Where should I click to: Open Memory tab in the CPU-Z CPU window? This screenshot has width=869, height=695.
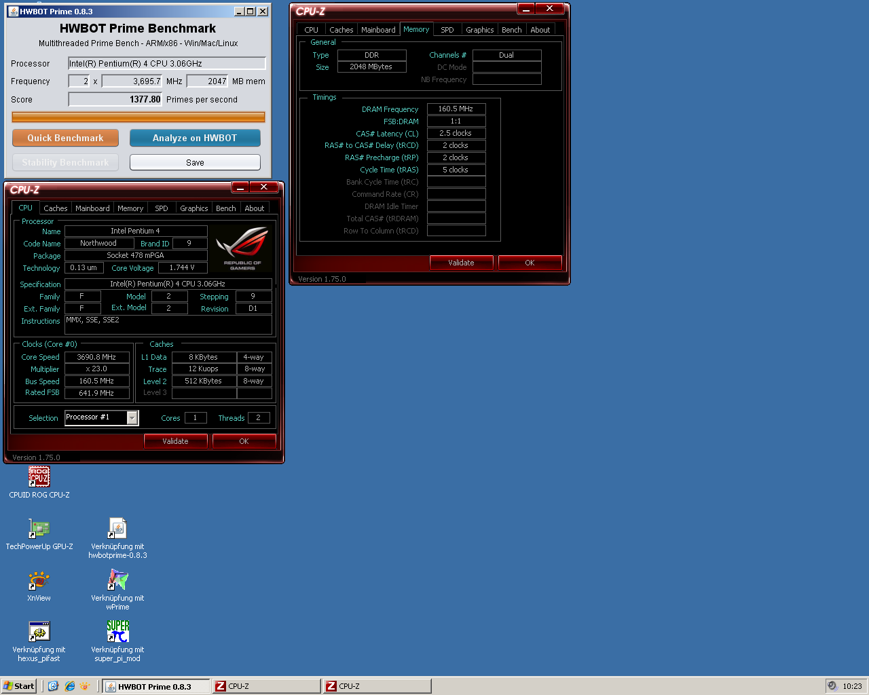click(x=130, y=208)
